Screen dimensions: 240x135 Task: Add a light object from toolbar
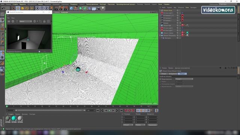point(103,8)
